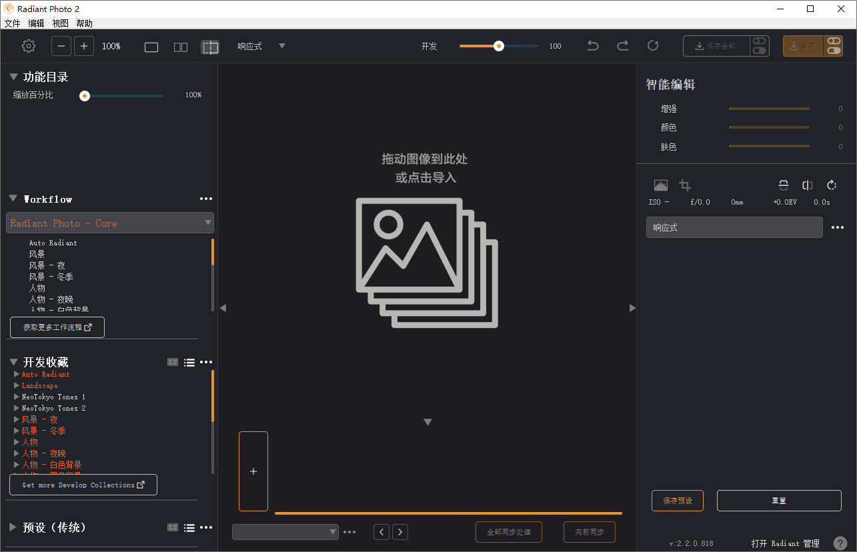Viewport: 857px width, 552px height.
Task: Click the 保存全部 button
Action: pyautogui.click(x=716, y=46)
